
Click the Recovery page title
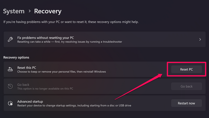(48, 11)
